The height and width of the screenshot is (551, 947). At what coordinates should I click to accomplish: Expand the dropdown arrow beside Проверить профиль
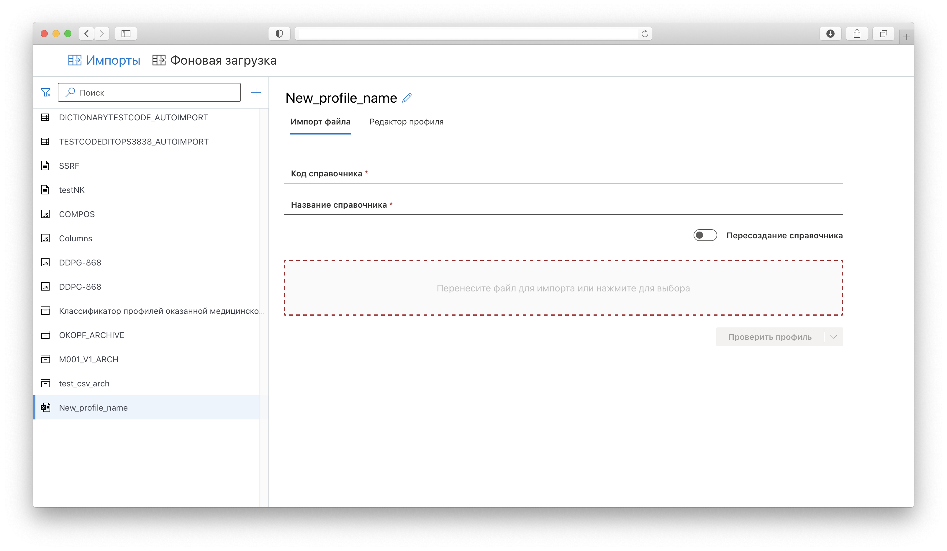(x=833, y=337)
